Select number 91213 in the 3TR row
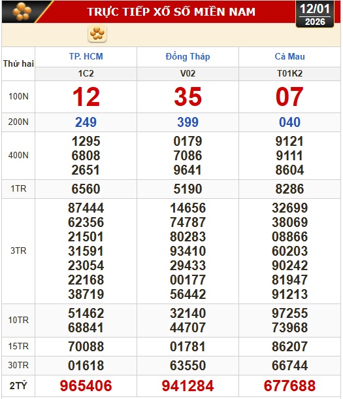The image size is (343, 399). point(289,294)
